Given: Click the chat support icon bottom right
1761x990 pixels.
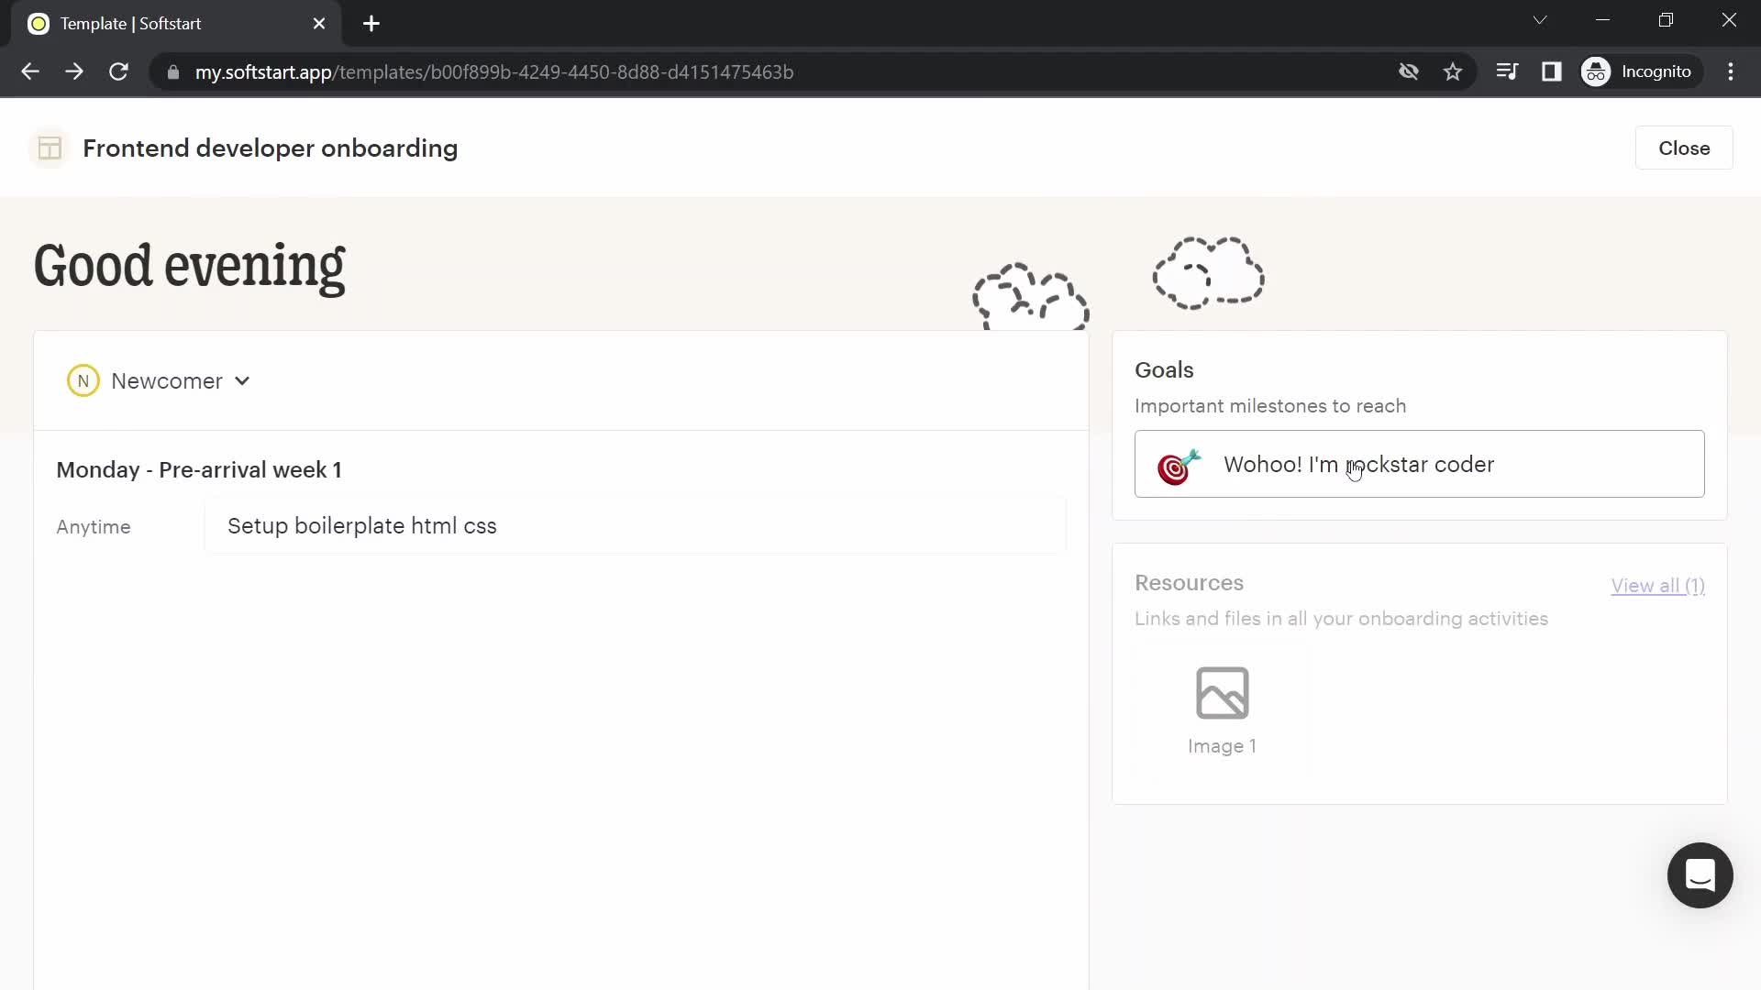Looking at the screenshot, I should [1700, 876].
